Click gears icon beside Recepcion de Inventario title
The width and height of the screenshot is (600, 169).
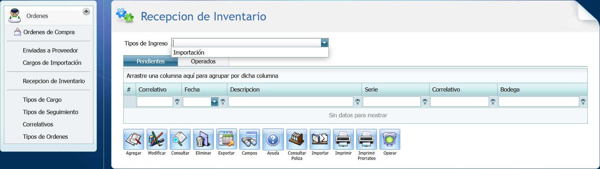pyautogui.click(x=125, y=15)
